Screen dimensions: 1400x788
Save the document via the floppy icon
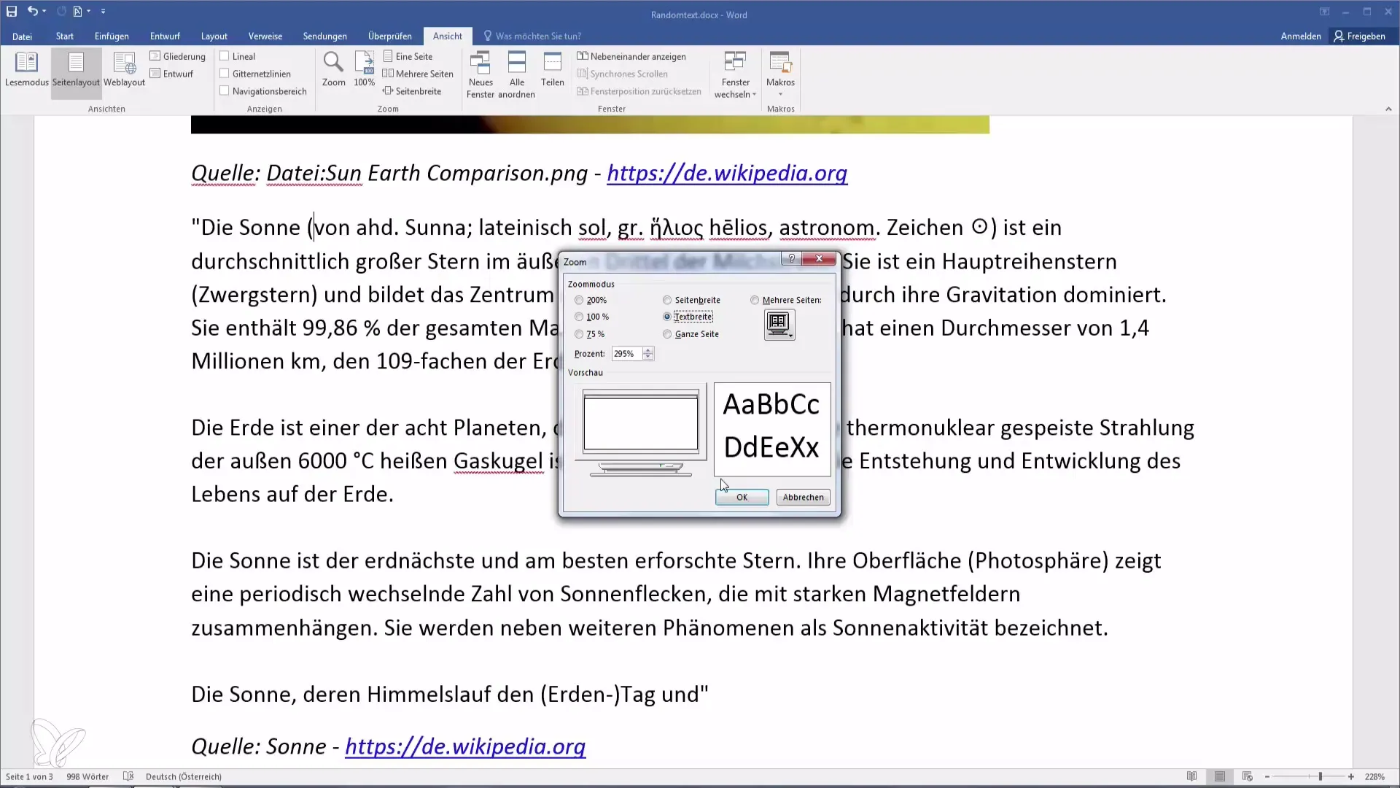pyautogui.click(x=12, y=12)
